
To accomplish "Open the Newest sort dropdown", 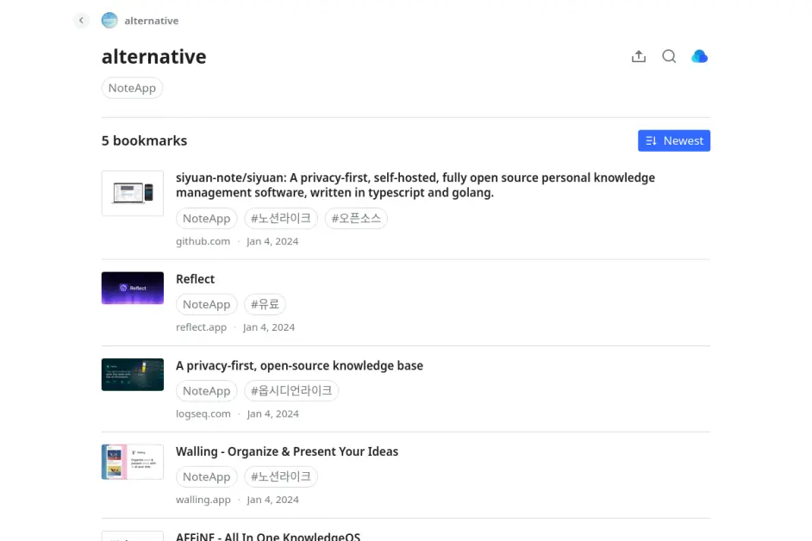I will pyautogui.click(x=674, y=140).
